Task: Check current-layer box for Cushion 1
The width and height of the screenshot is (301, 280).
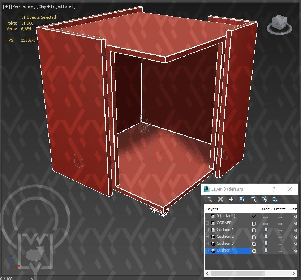Action: pyautogui.click(x=254, y=230)
